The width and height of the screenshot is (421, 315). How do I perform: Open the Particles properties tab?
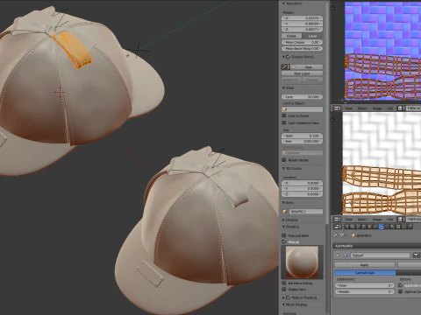(x=403, y=227)
